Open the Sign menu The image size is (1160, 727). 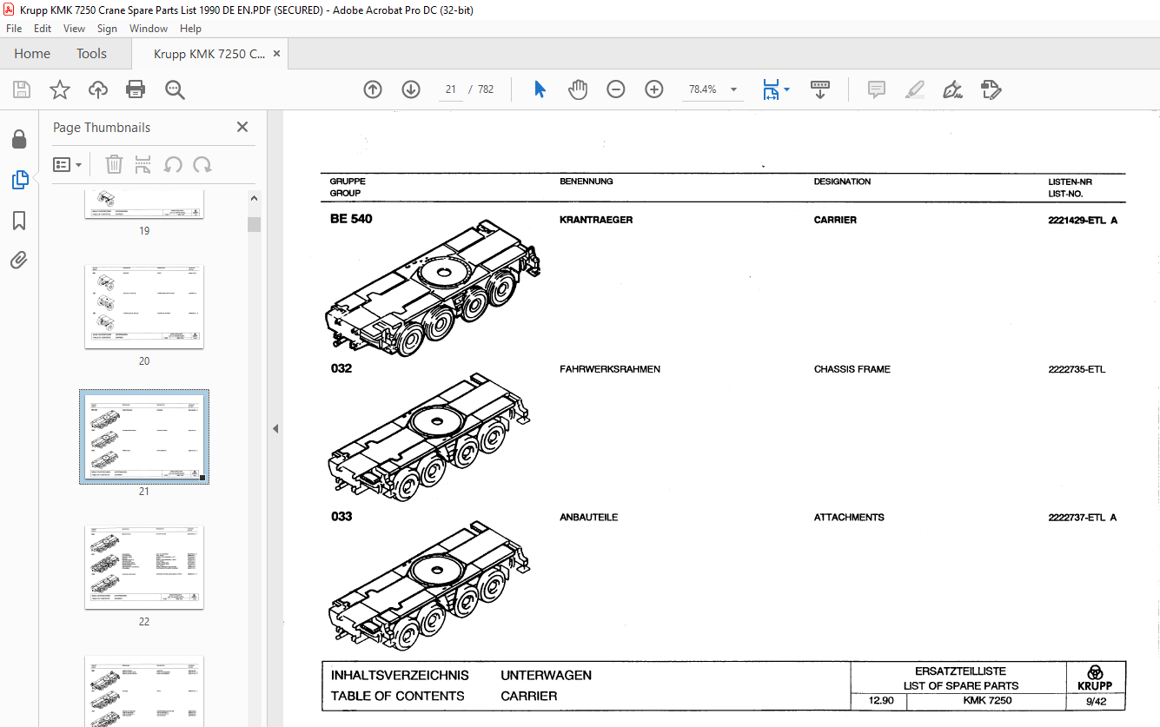click(x=107, y=29)
